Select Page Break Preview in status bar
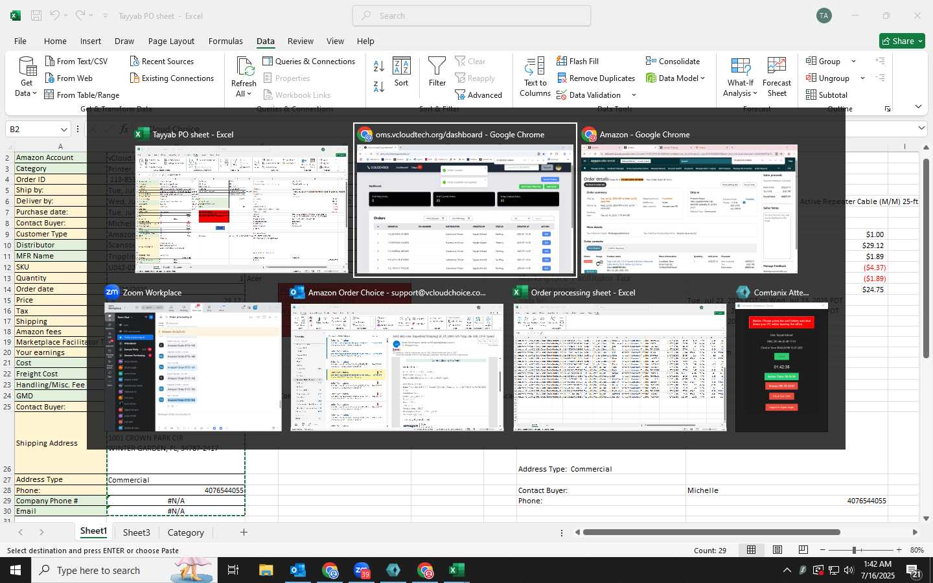This screenshot has width=933, height=583. tap(803, 550)
